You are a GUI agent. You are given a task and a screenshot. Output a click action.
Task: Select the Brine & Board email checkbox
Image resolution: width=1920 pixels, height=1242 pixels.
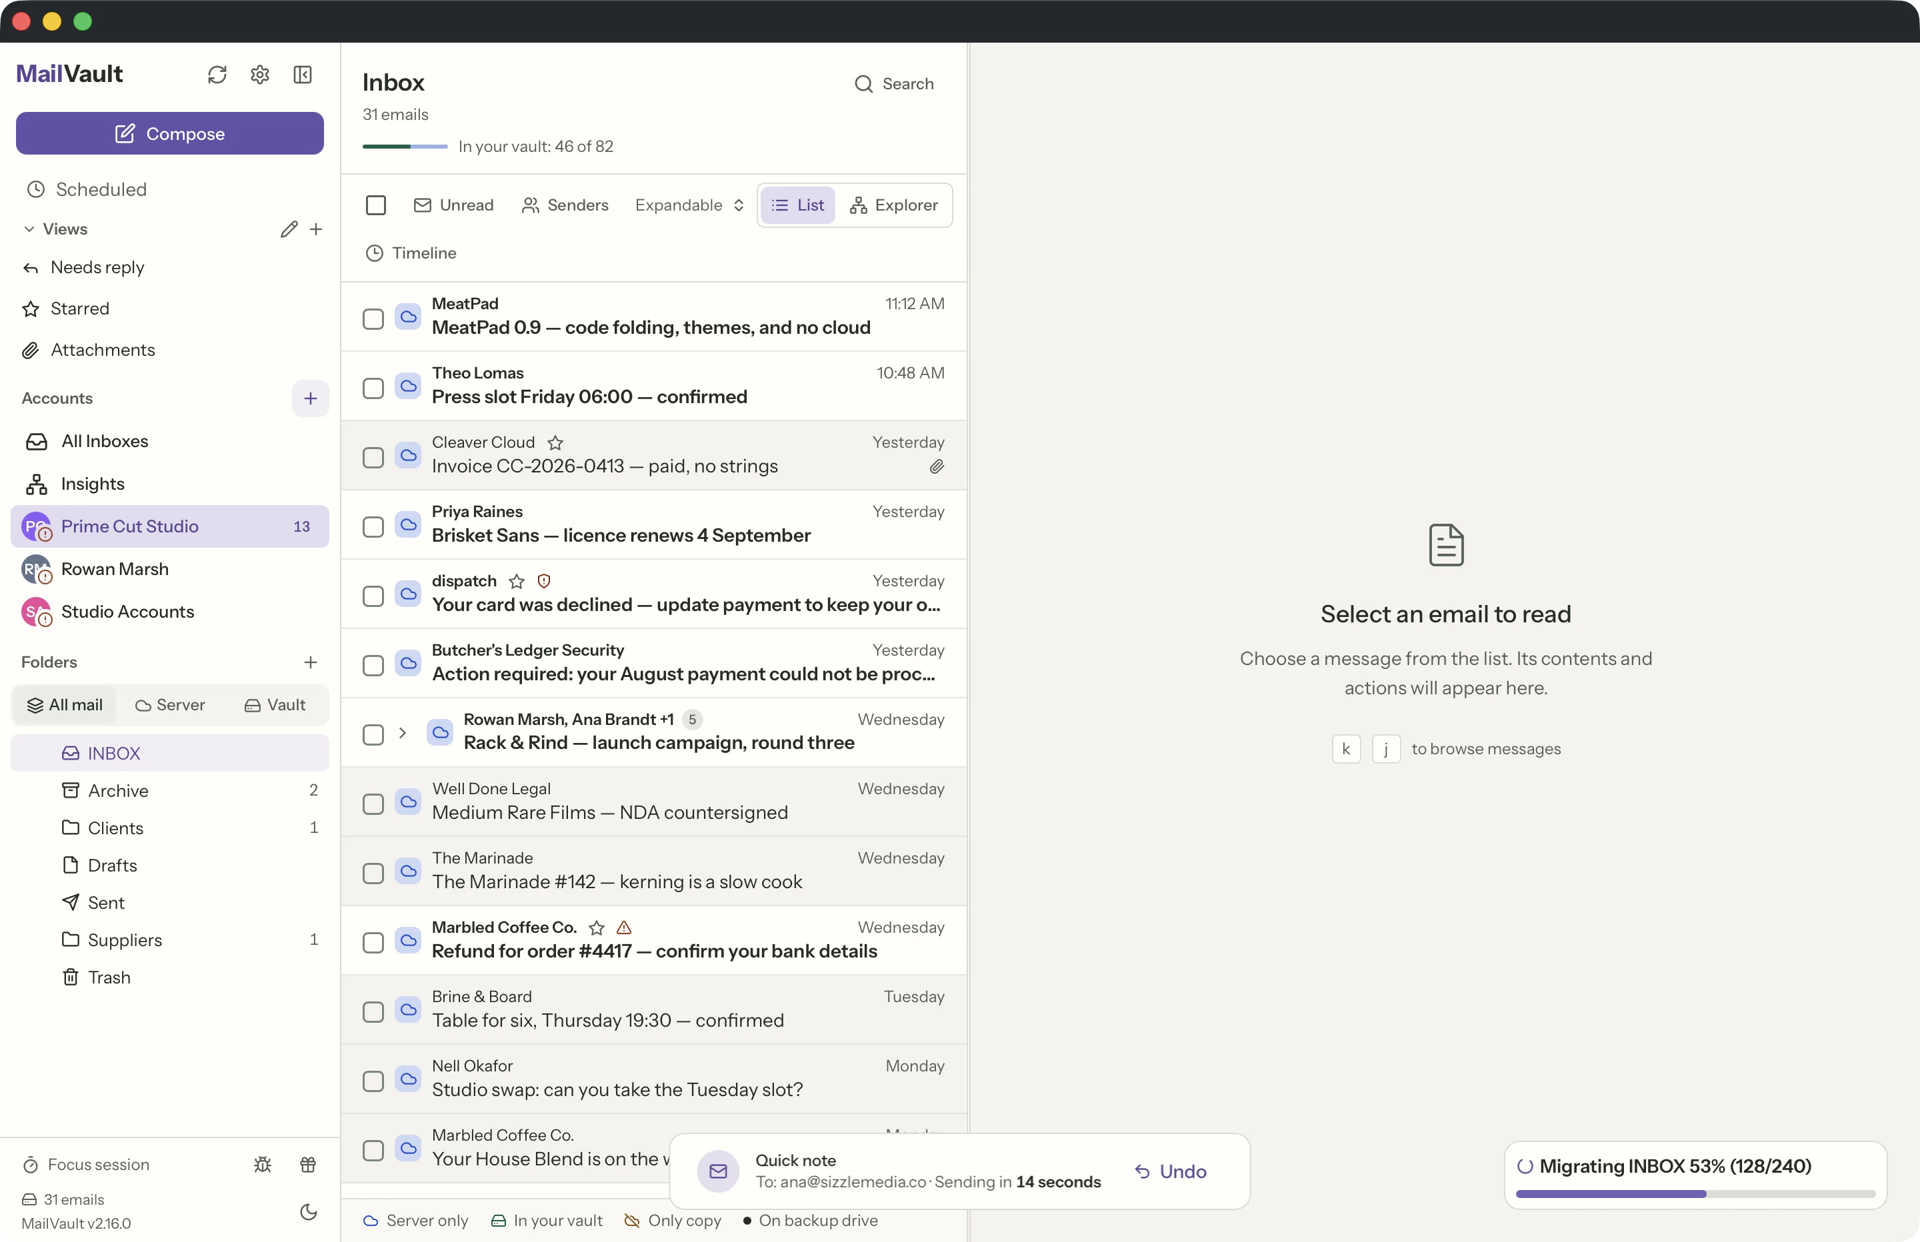tap(373, 1012)
